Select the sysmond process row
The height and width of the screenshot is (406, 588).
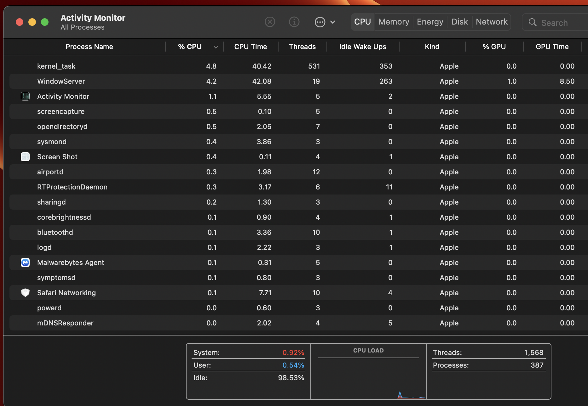pyautogui.click(x=298, y=142)
